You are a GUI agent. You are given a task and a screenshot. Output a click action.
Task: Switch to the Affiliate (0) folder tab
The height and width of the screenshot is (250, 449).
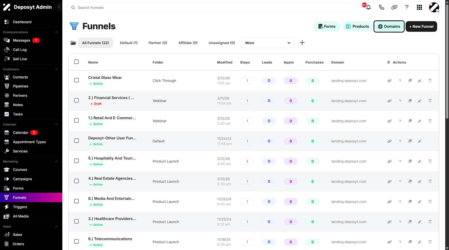click(x=188, y=43)
